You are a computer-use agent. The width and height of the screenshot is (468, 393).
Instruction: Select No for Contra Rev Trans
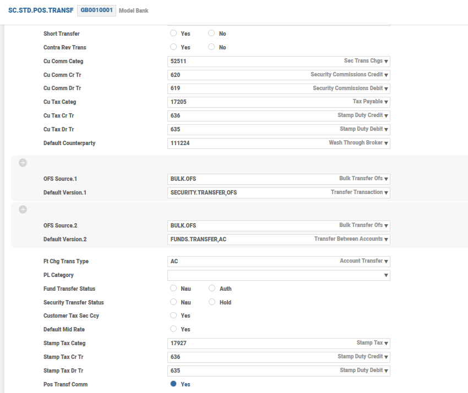click(211, 47)
